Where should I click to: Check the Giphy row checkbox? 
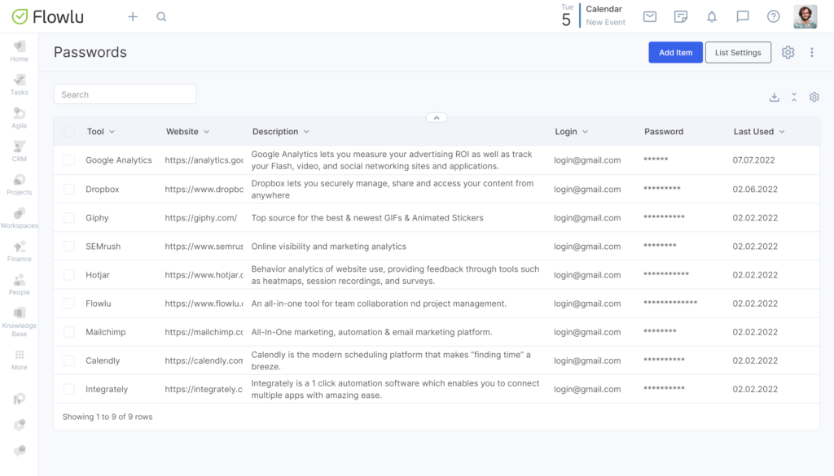click(x=69, y=217)
